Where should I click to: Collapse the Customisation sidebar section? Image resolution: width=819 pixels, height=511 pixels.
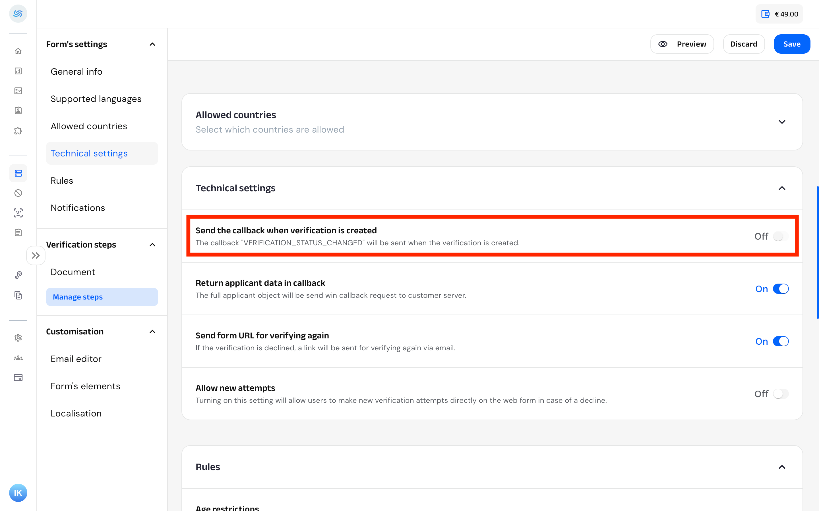[152, 332]
